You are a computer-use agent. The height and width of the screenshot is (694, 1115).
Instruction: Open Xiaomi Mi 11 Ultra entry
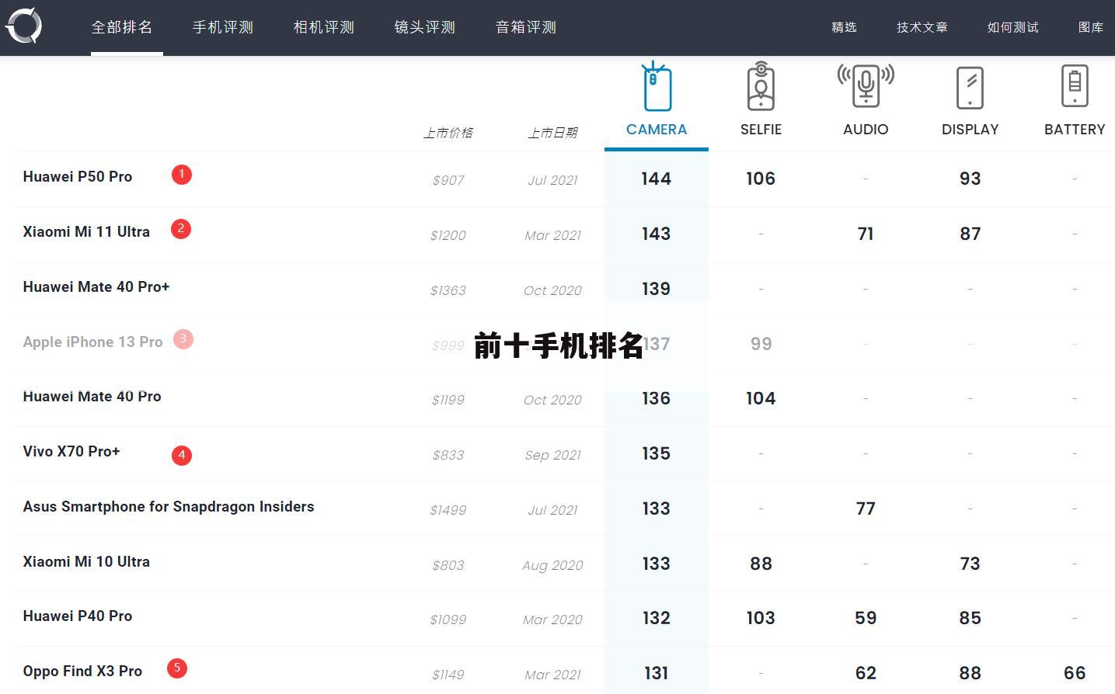[86, 231]
